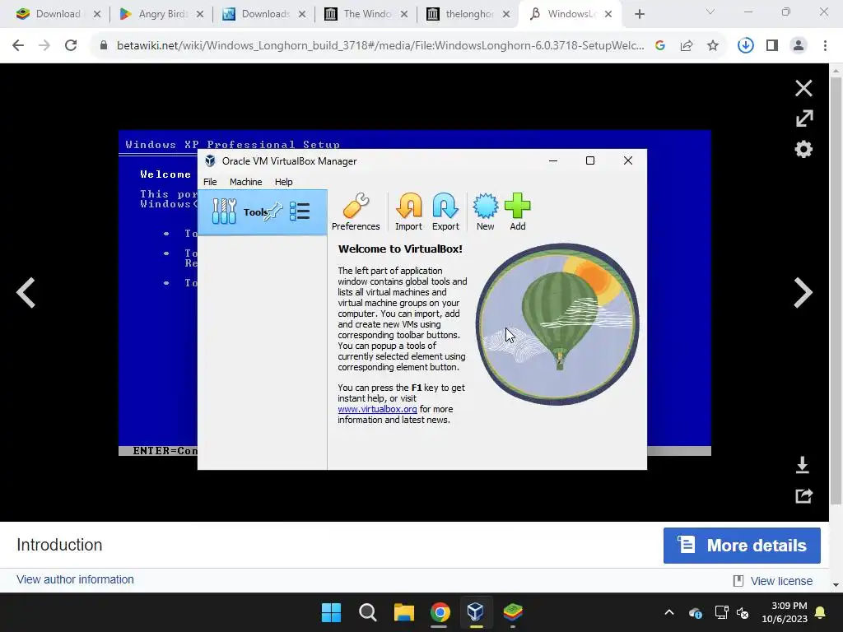
Task: Open View license link
Action: (780, 581)
